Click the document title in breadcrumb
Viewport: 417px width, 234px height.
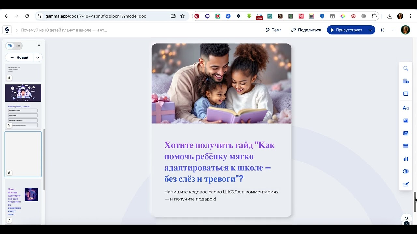point(64,30)
